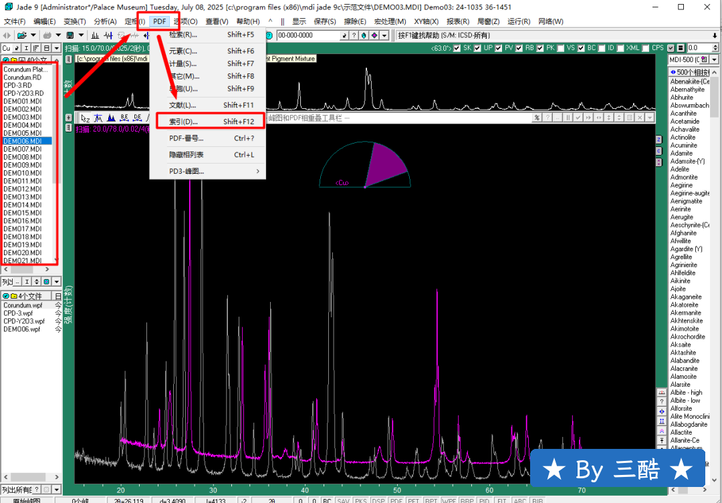Toggle the PK checkbox

click(540, 48)
